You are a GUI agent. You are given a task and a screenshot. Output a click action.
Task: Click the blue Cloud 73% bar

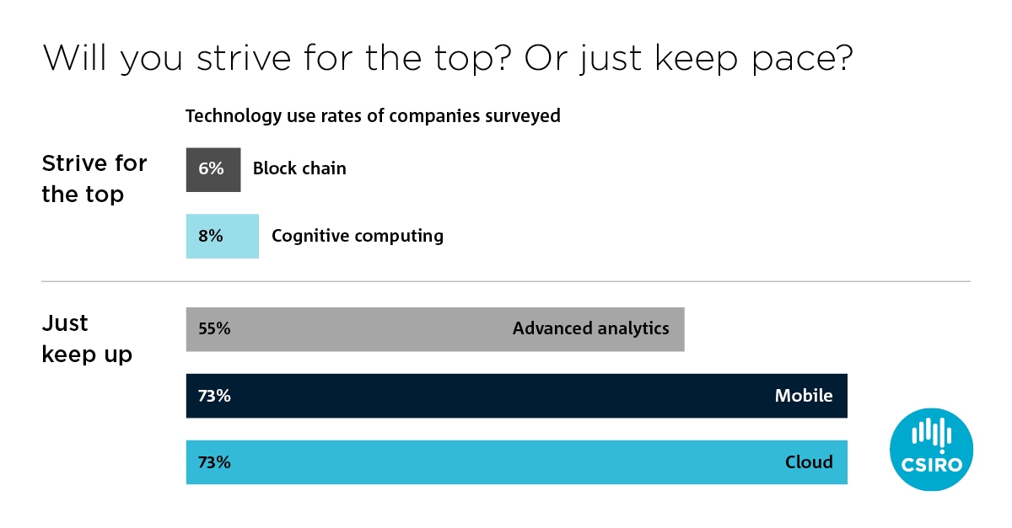coord(517,462)
